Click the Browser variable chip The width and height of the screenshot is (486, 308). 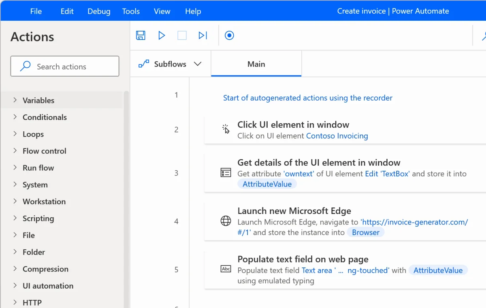tap(366, 232)
